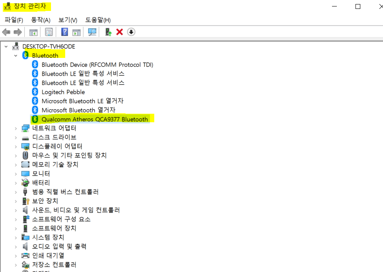Scan for hardware changes monitor icon
The height and width of the screenshot is (272, 383).
tap(92, 32)
